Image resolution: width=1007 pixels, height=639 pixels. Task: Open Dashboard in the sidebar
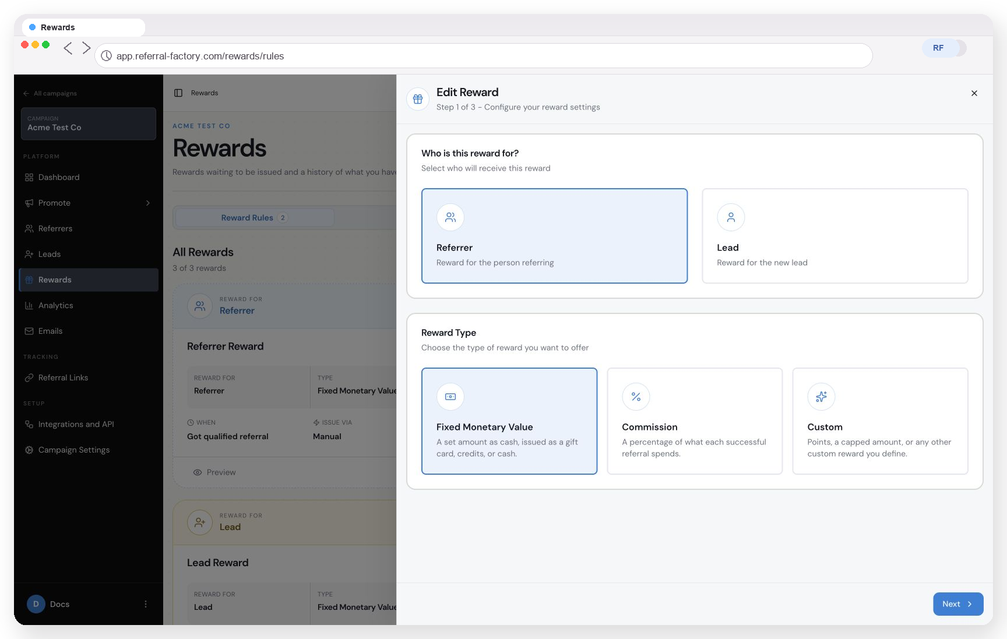click(89, 177)
